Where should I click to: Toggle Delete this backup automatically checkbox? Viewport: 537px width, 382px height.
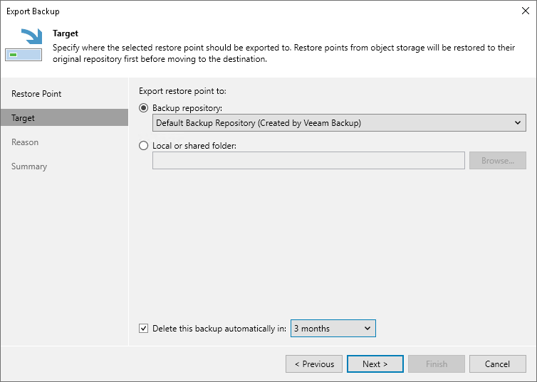click(144, 329)
